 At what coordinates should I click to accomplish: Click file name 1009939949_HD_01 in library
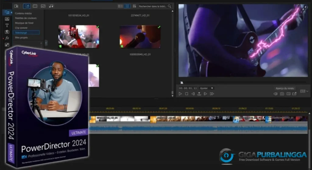(x=140, y=54)
